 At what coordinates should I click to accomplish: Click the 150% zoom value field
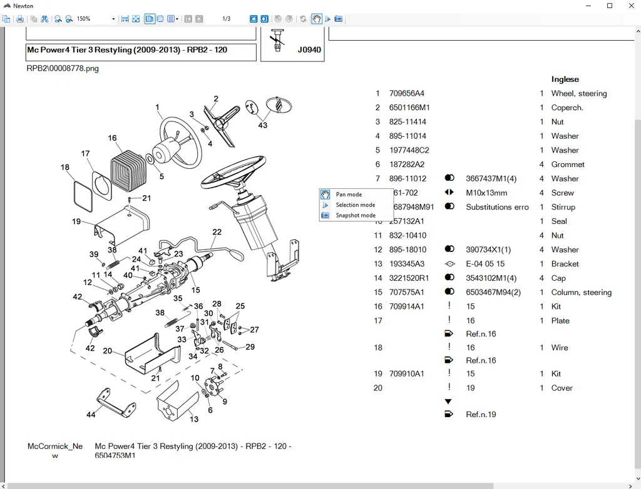tap(93, 19)
